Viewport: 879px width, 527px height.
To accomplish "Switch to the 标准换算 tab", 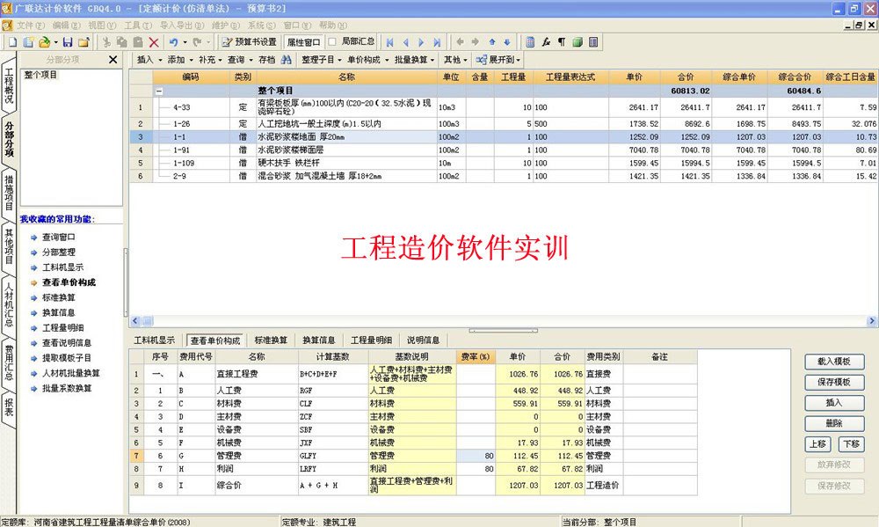I will 271,340.
